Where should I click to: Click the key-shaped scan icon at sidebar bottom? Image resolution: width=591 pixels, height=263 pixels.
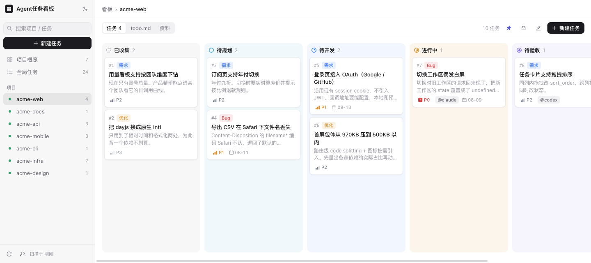[22, 254]
